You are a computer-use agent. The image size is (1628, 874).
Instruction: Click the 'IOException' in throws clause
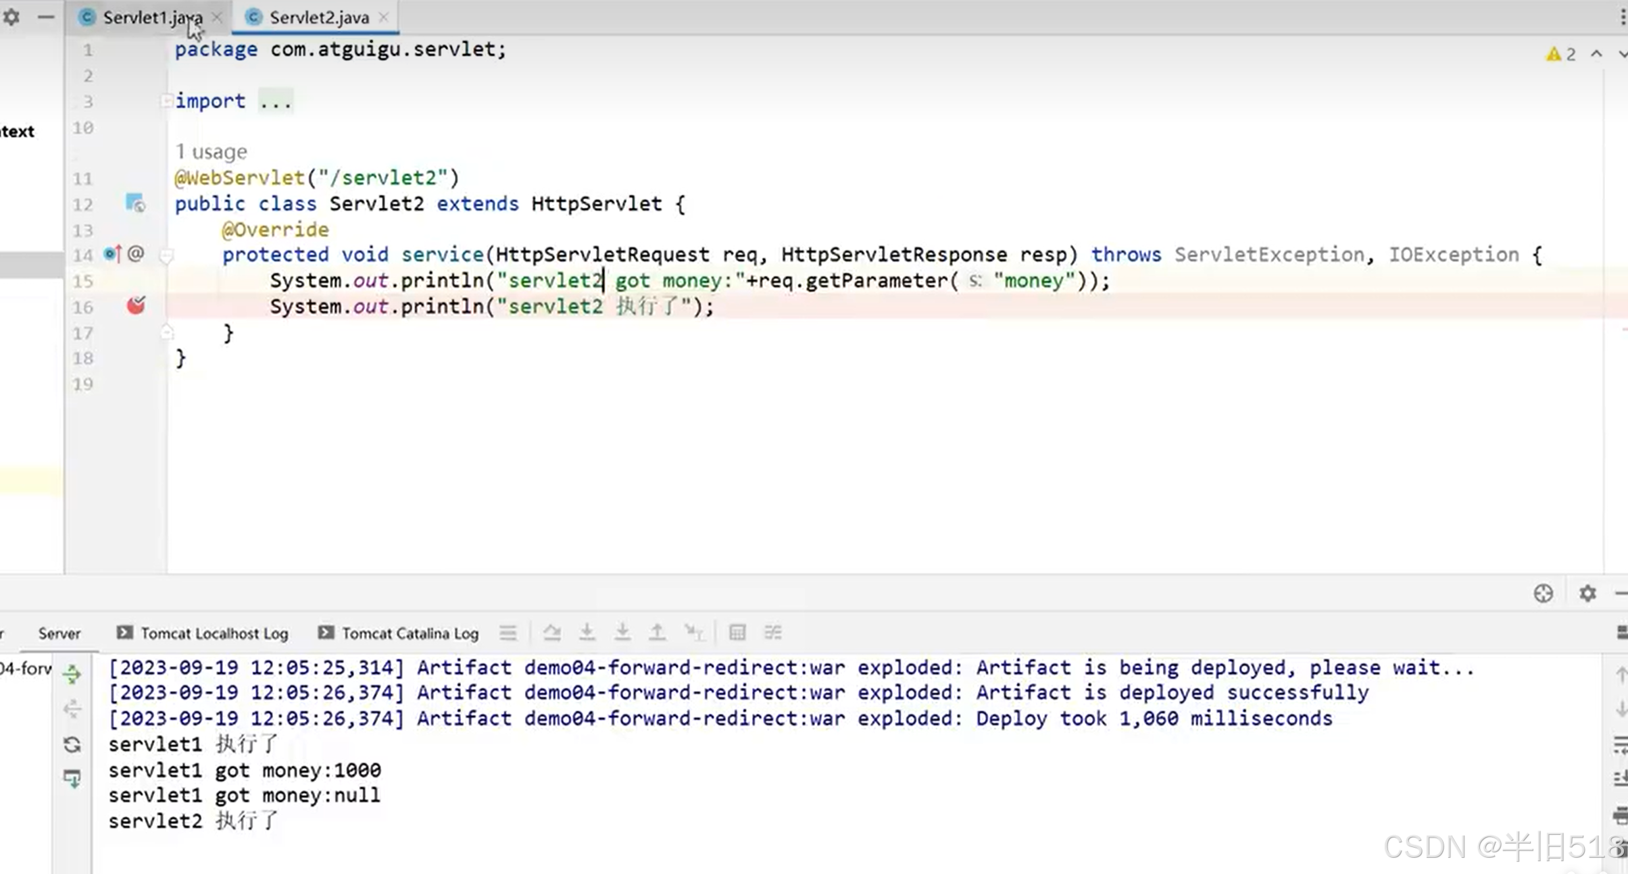coord(1454,255)
